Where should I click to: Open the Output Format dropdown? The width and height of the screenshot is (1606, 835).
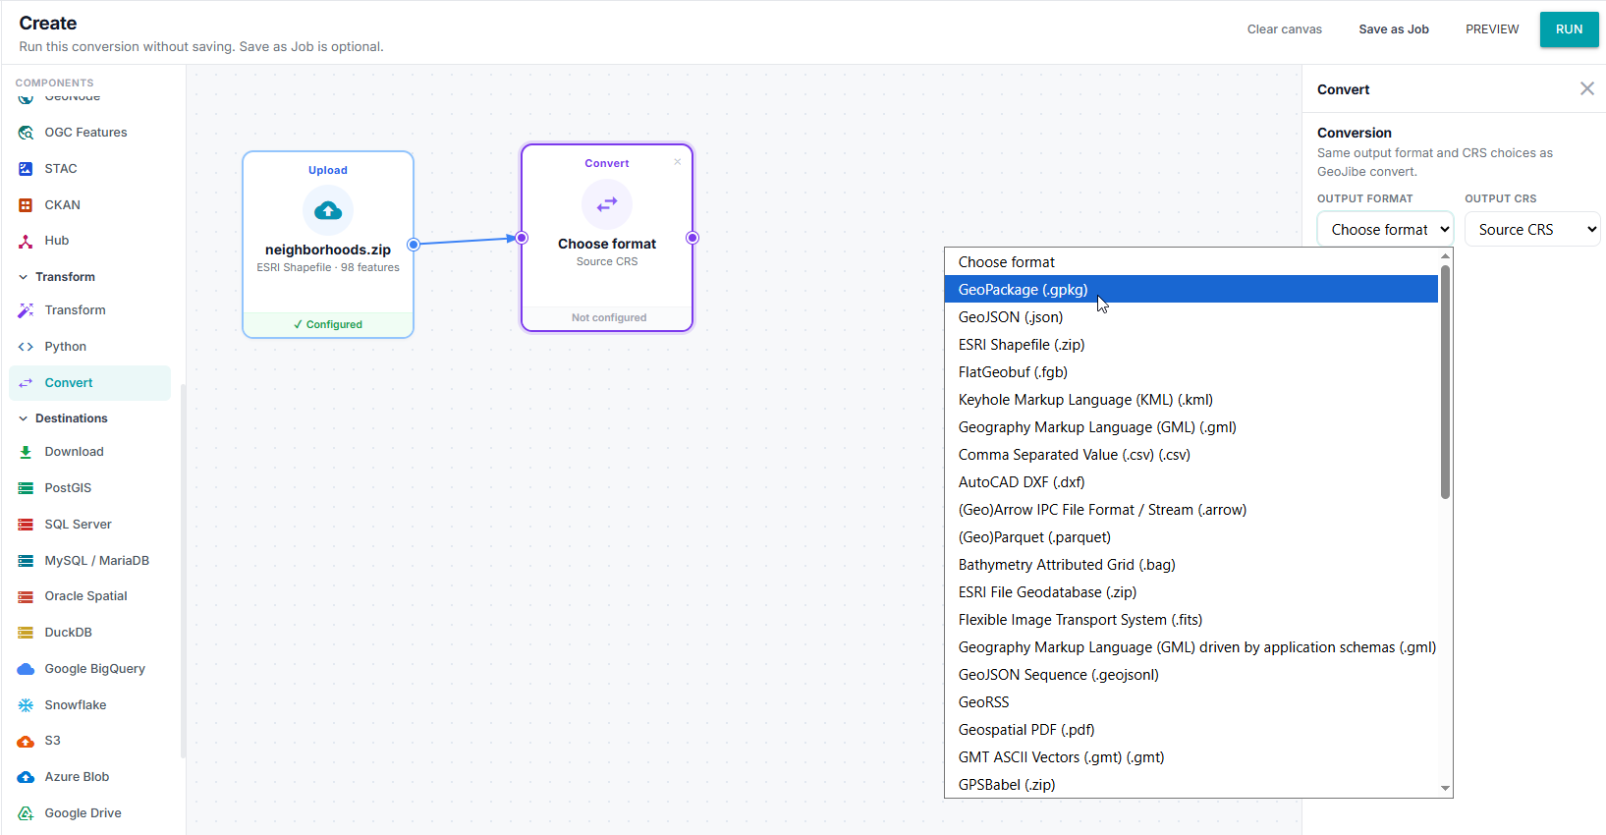[x=1385, y=229]
